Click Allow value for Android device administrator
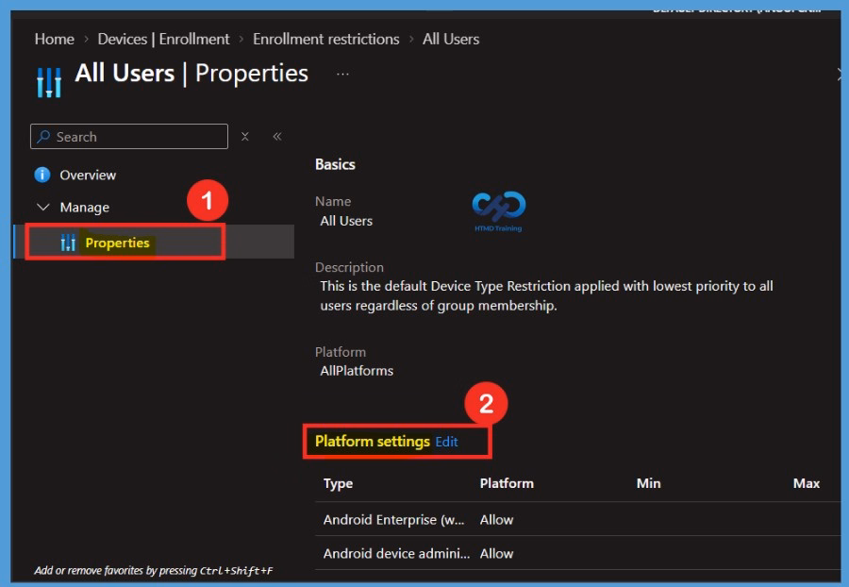The width and height of the screenshot is (849, 587). [496, 553]
